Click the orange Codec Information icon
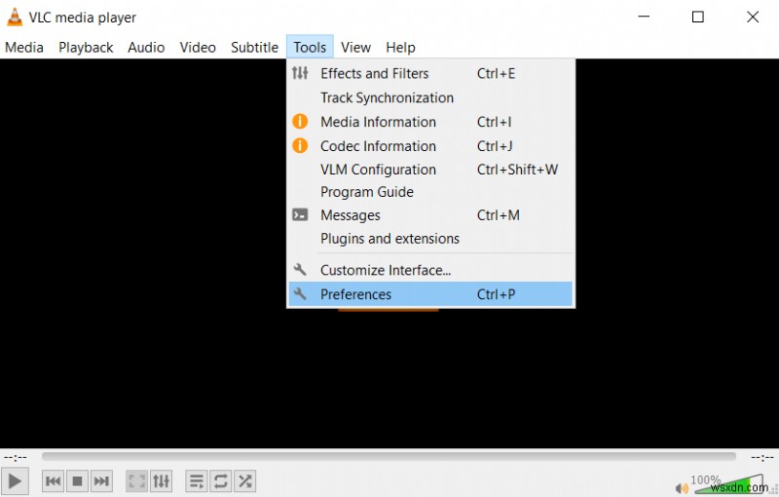Screen dimensions: 779x497 (x=300, y=145)
